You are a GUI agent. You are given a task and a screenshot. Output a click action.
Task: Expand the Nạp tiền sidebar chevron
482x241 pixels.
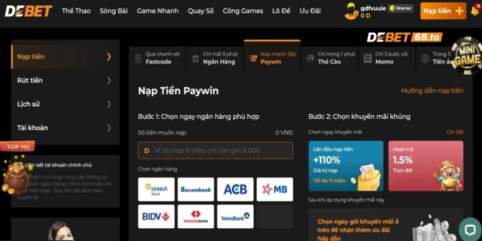point(109,57)
